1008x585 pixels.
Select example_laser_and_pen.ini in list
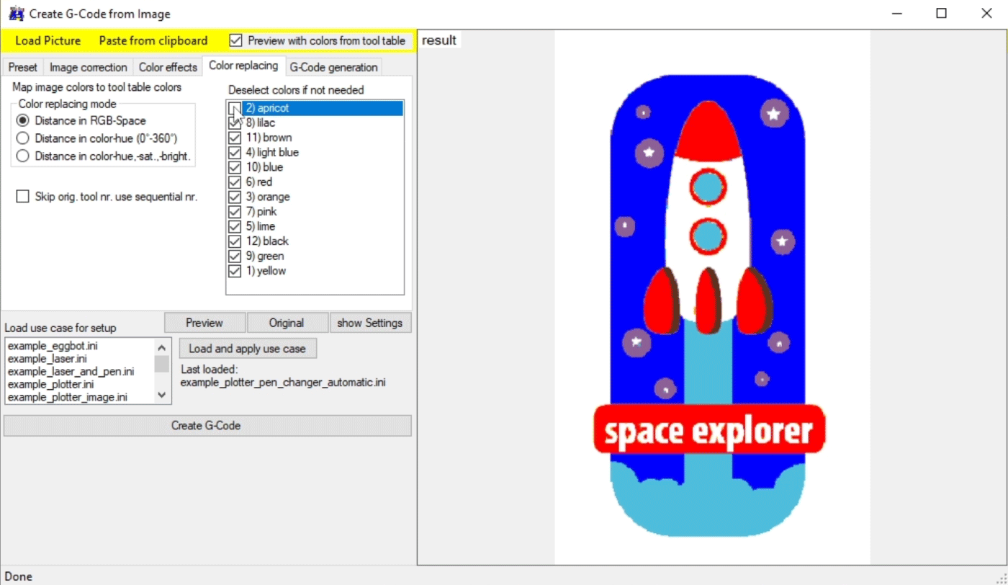(71, 372)
